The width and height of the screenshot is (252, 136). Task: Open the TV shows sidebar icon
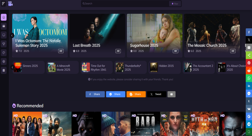point(4,35)
